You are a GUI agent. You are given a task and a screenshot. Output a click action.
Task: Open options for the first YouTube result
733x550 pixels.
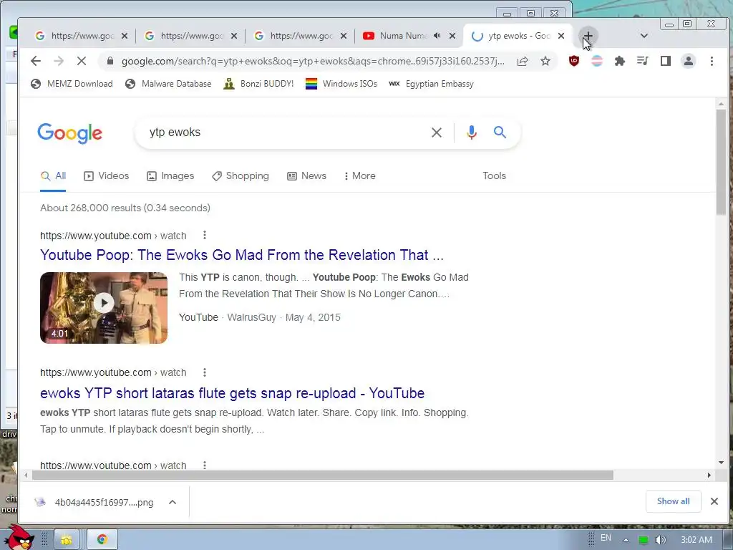pyautogui.click(x=204, y=235)
